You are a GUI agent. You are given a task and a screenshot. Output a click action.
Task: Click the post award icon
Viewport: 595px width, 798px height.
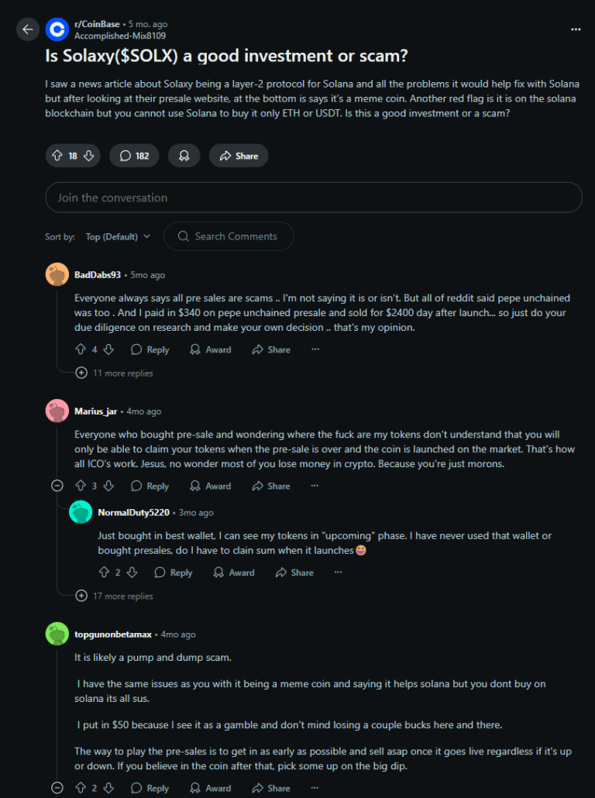click(184, 156)
